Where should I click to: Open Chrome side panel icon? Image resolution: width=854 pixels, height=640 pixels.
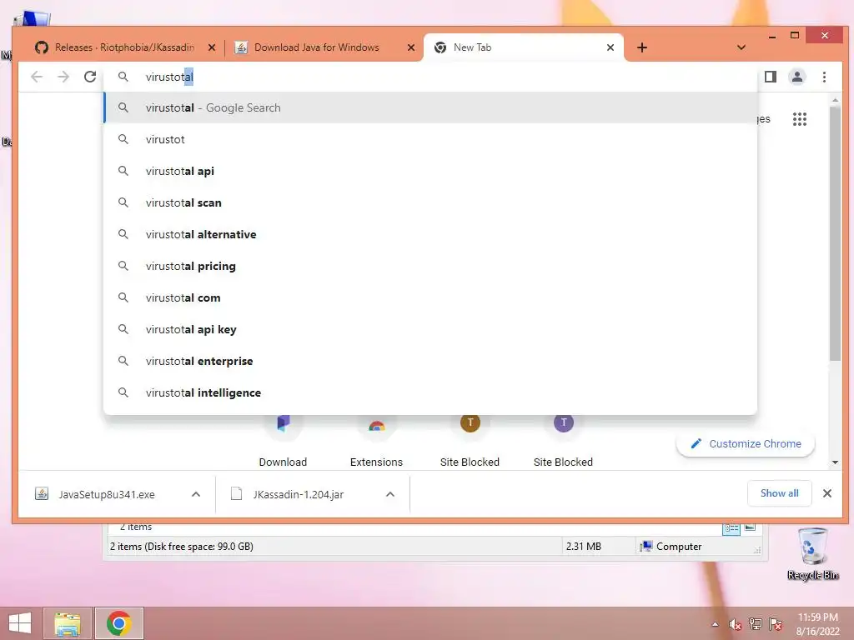pyautogui.click(x=770, y=77)
